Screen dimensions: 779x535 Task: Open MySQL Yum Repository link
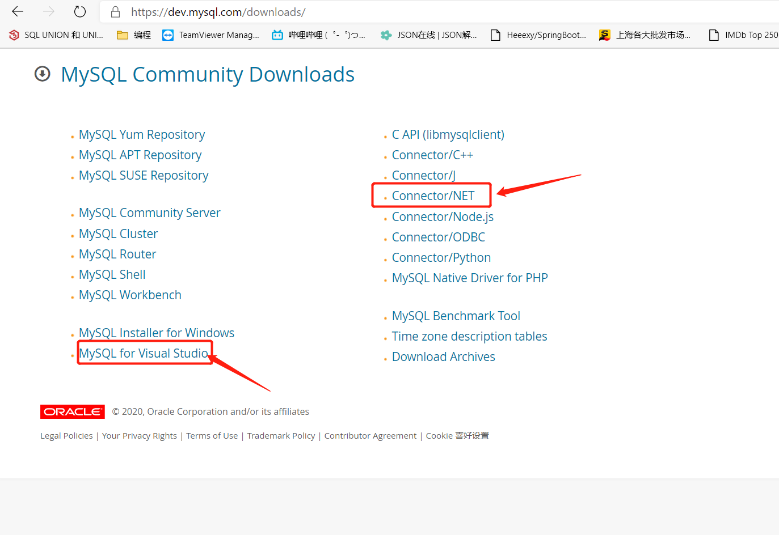142,134
